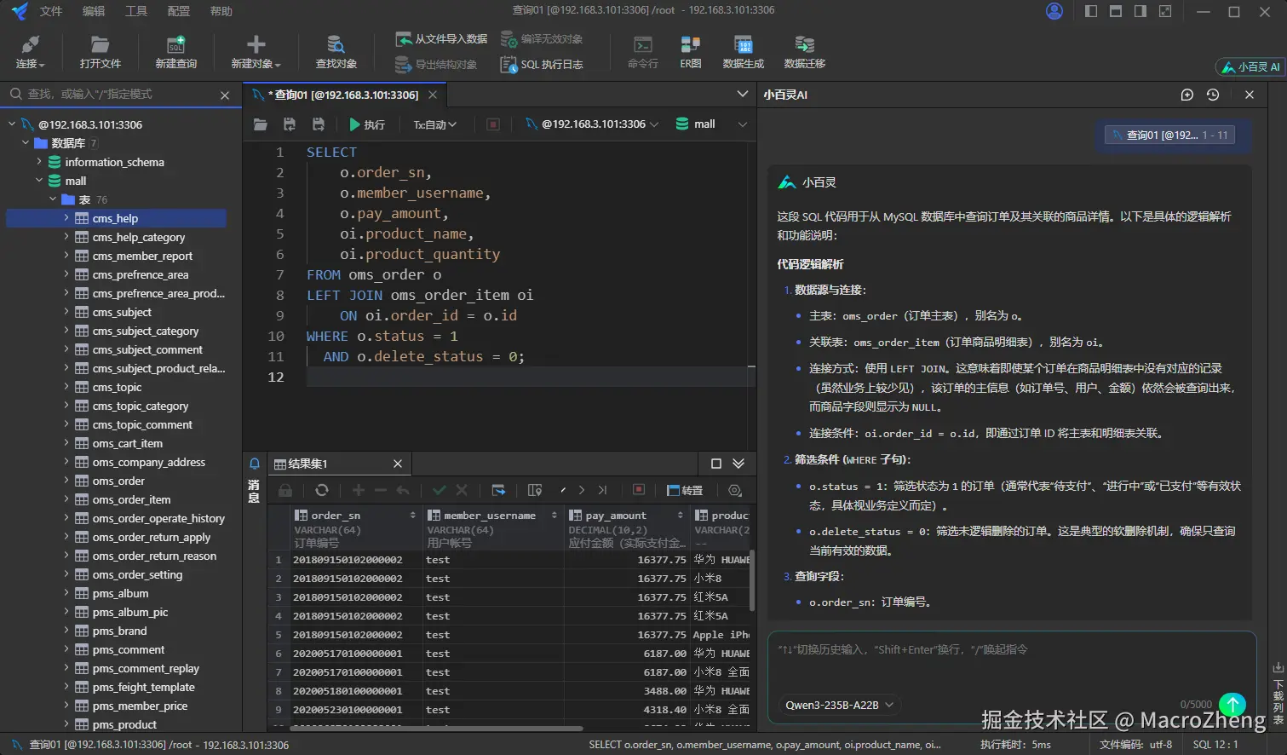
Task: Collapse the 数据库 folder node
Action: [x=26, y=143]
